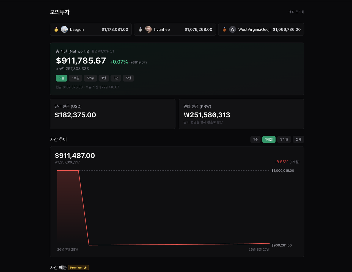The height and width of the screenshot is (272, 352).
Task: Open baegun's profile avatar
Action: point(64,29)
